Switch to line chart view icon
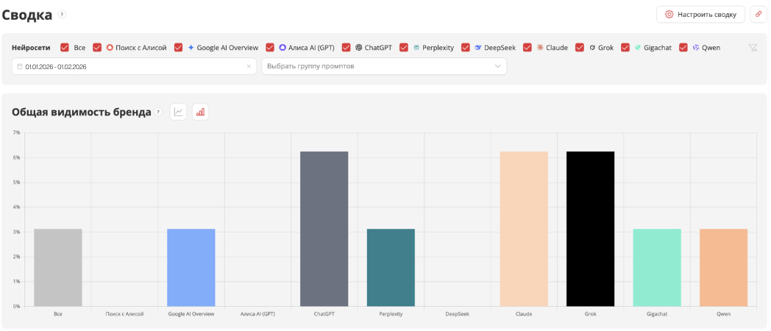 [179, 112]
